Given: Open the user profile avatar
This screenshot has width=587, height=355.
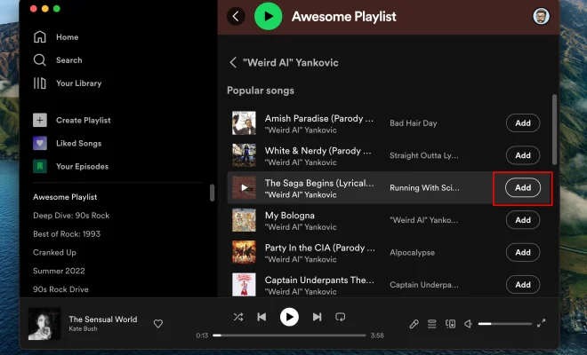Looking at the screenshot, I should point(541,16).
